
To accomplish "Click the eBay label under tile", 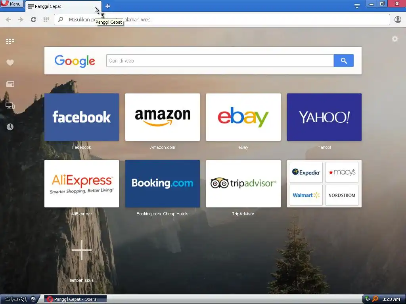I will point(243,147).
